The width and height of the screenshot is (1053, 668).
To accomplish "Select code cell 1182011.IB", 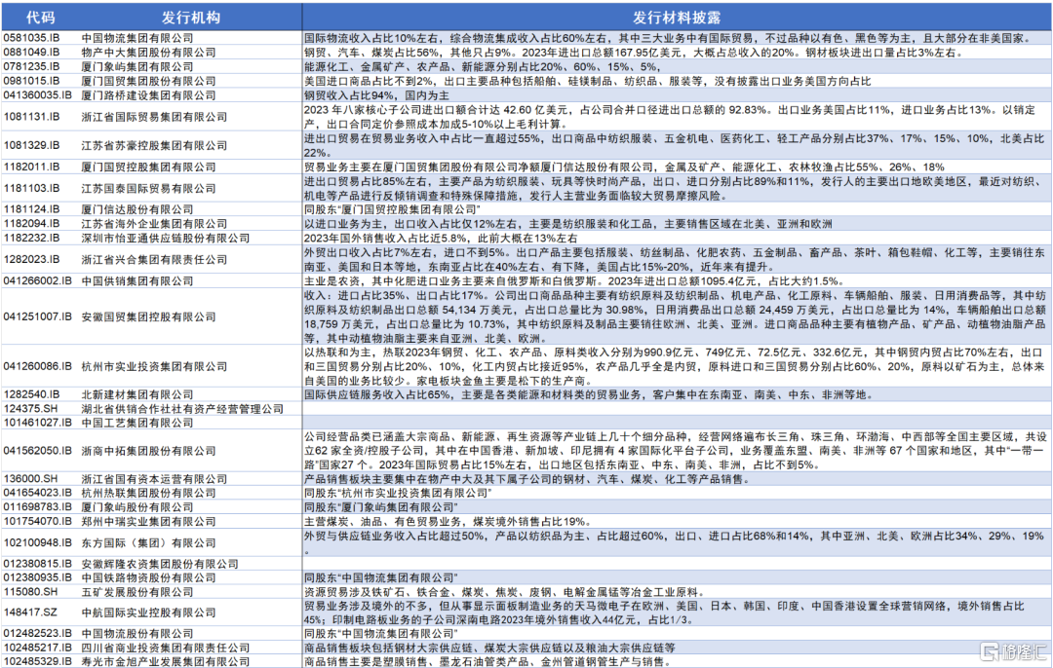I will click(31, 167).
